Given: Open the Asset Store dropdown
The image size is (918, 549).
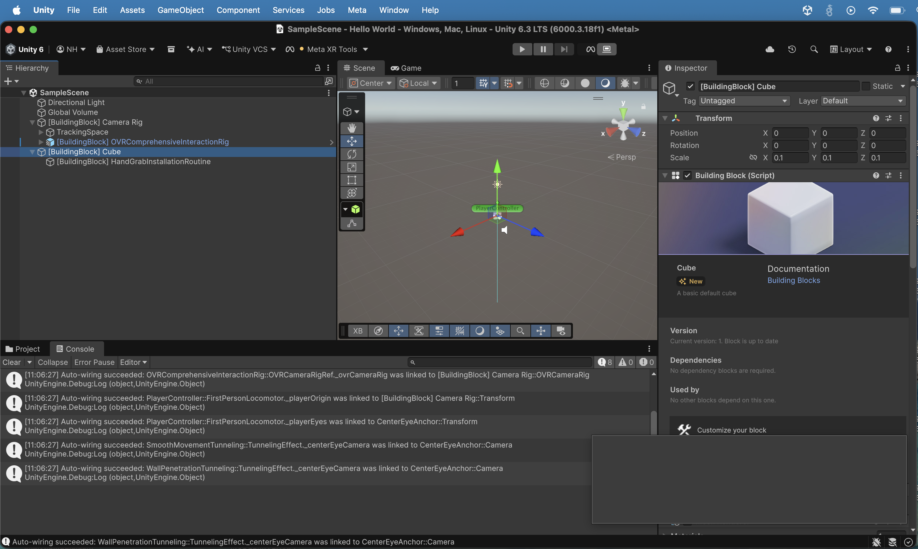Looking at the screenshot, I should pyautogui.click(x=125, y=49).
